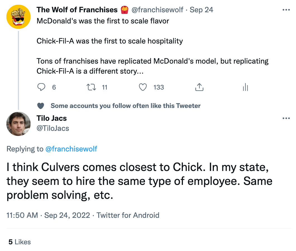Open the 11:50 AM Sep 24, 2022 timestamp
The width and height of the screenshot is (296, 251).
pyautogui.click(x=48, y=215)
